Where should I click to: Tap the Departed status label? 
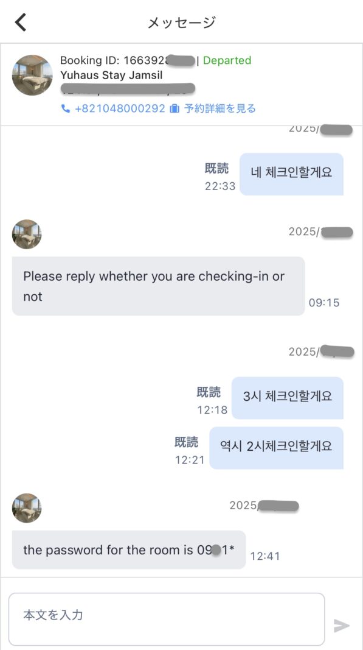tap(230, 60)
